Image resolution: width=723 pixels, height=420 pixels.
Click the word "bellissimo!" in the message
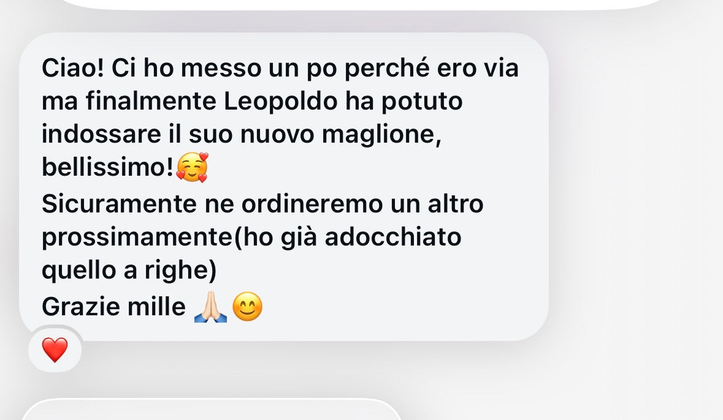(108, 167)
